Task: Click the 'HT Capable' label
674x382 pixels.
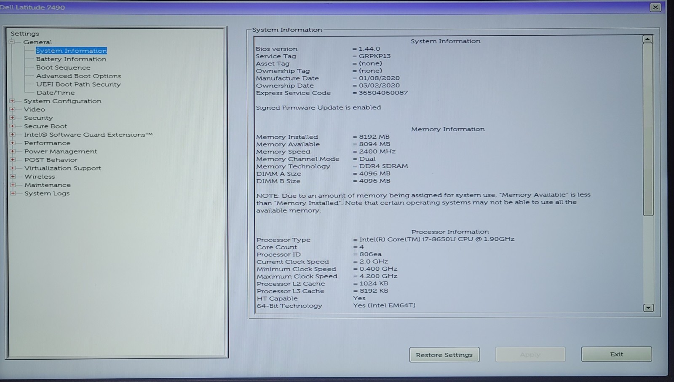Action: (277, 299)
